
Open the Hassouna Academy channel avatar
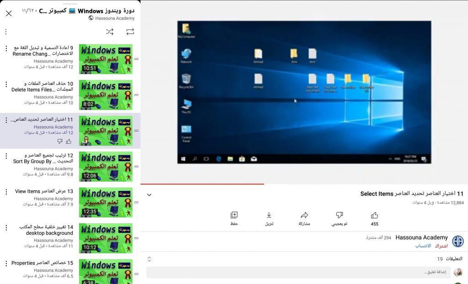457,242
